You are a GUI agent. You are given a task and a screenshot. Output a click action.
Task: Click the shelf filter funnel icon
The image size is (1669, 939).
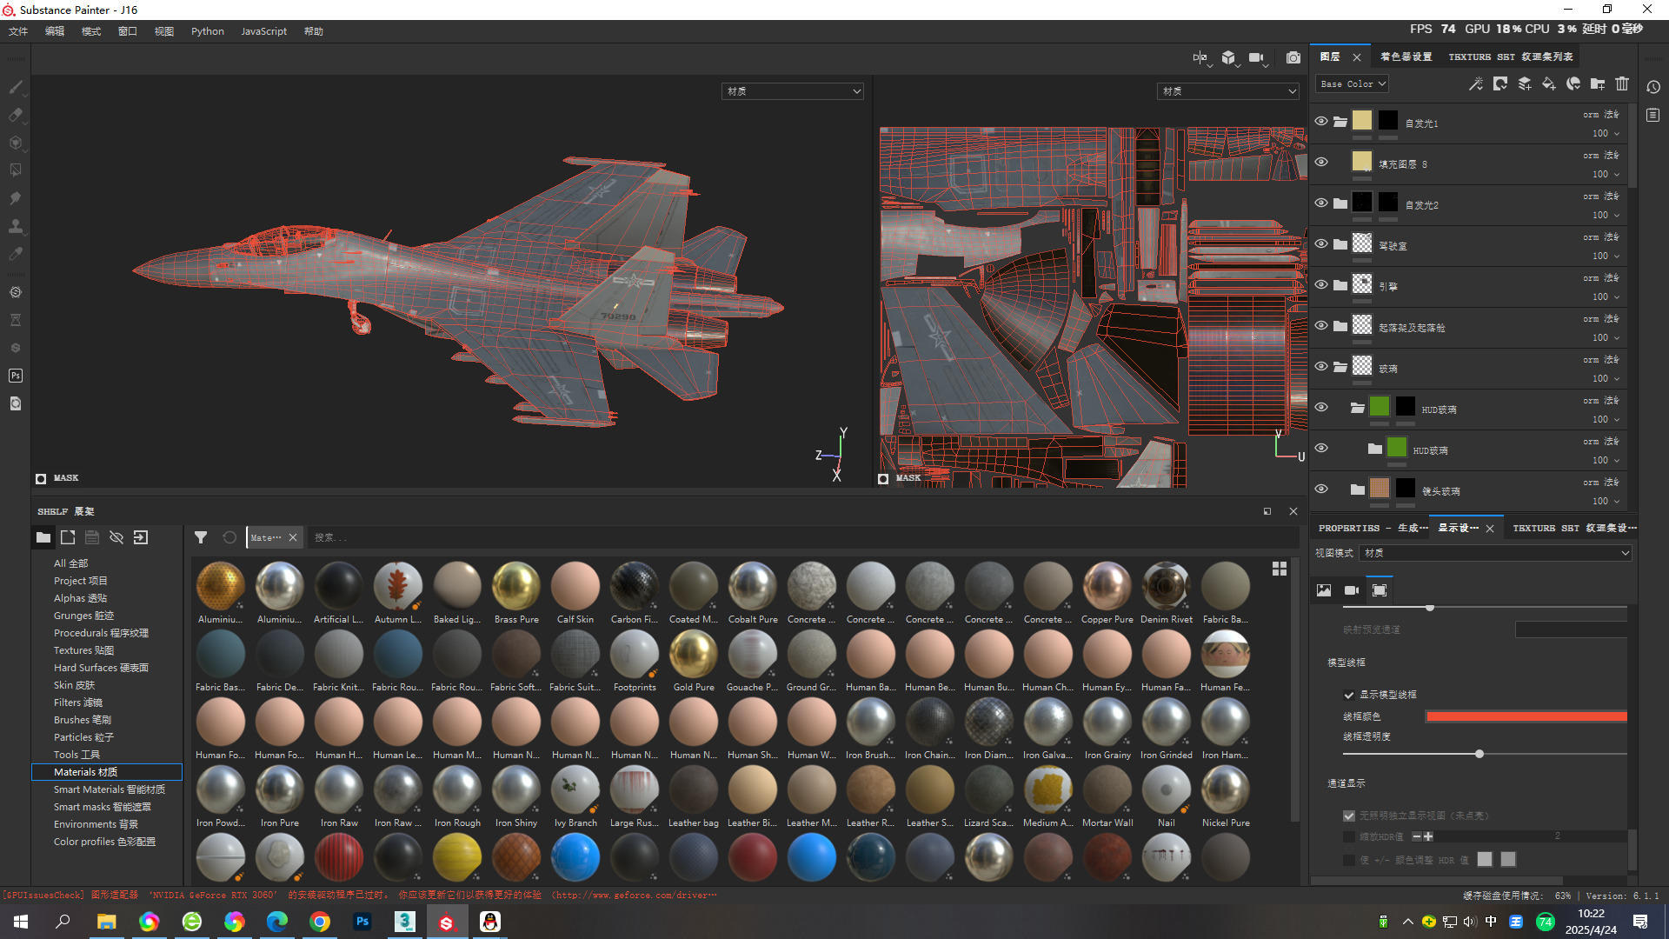click(201, 538)
